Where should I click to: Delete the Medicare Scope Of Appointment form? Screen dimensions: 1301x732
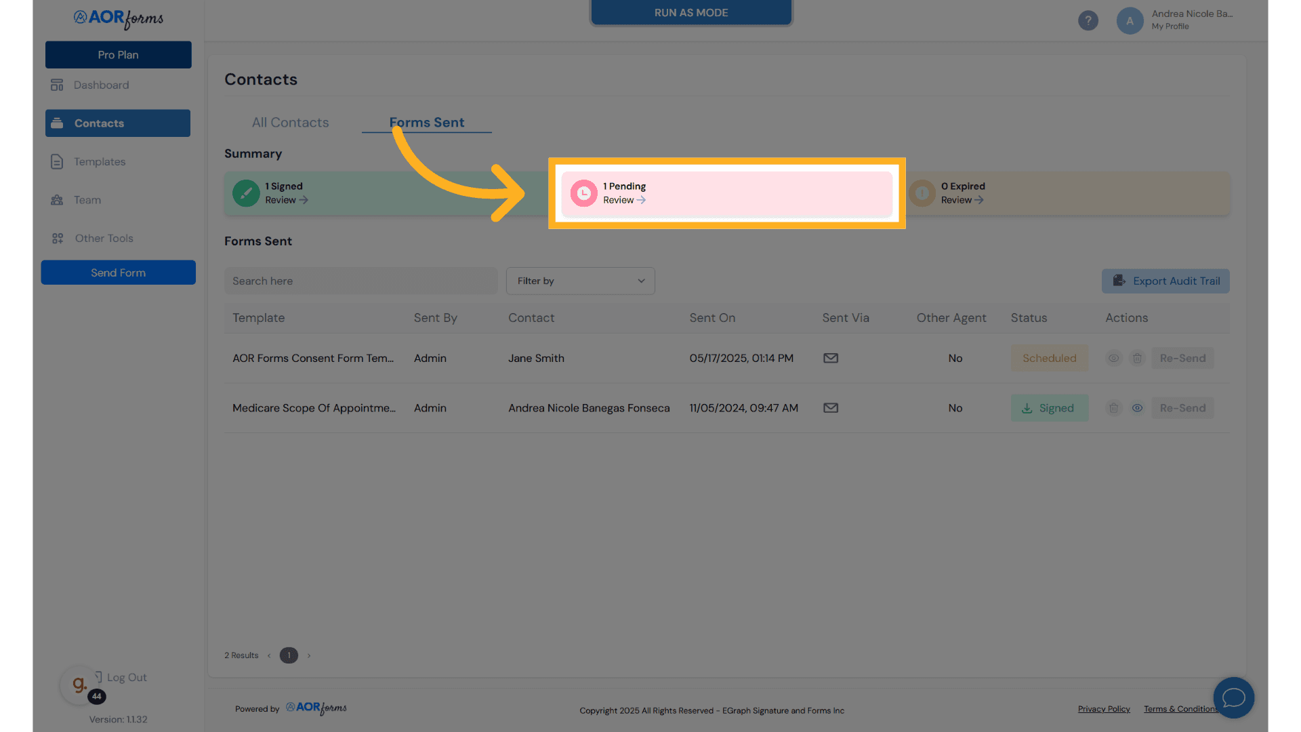tap(1113, 408)
